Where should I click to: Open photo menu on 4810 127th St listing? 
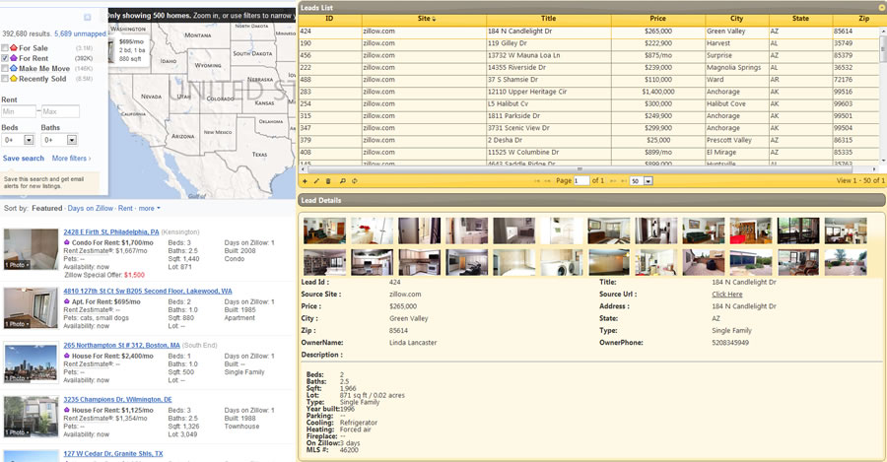[17, 324]
